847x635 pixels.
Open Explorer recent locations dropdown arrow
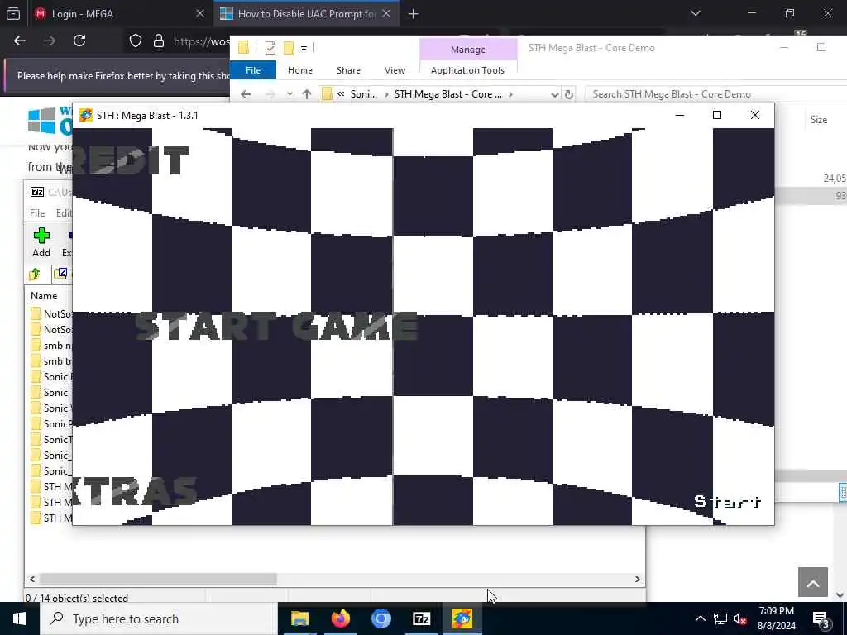coord(290,94)
